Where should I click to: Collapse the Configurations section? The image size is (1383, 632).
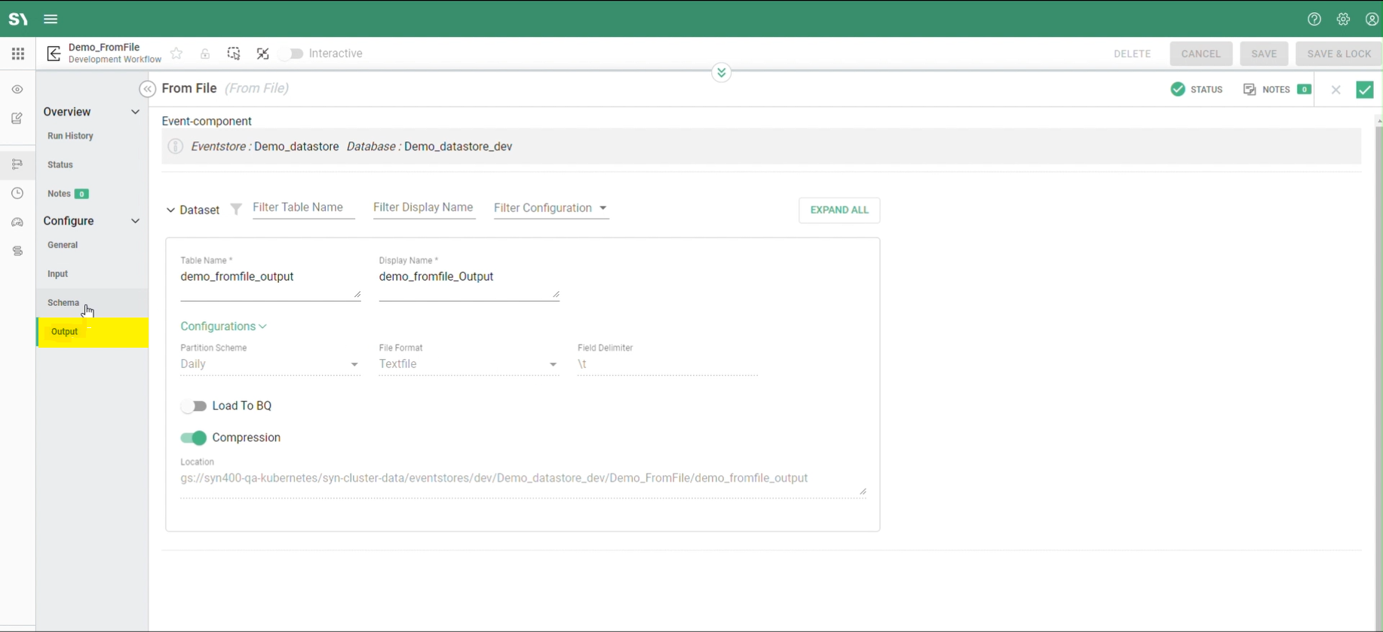pos(223,327)
